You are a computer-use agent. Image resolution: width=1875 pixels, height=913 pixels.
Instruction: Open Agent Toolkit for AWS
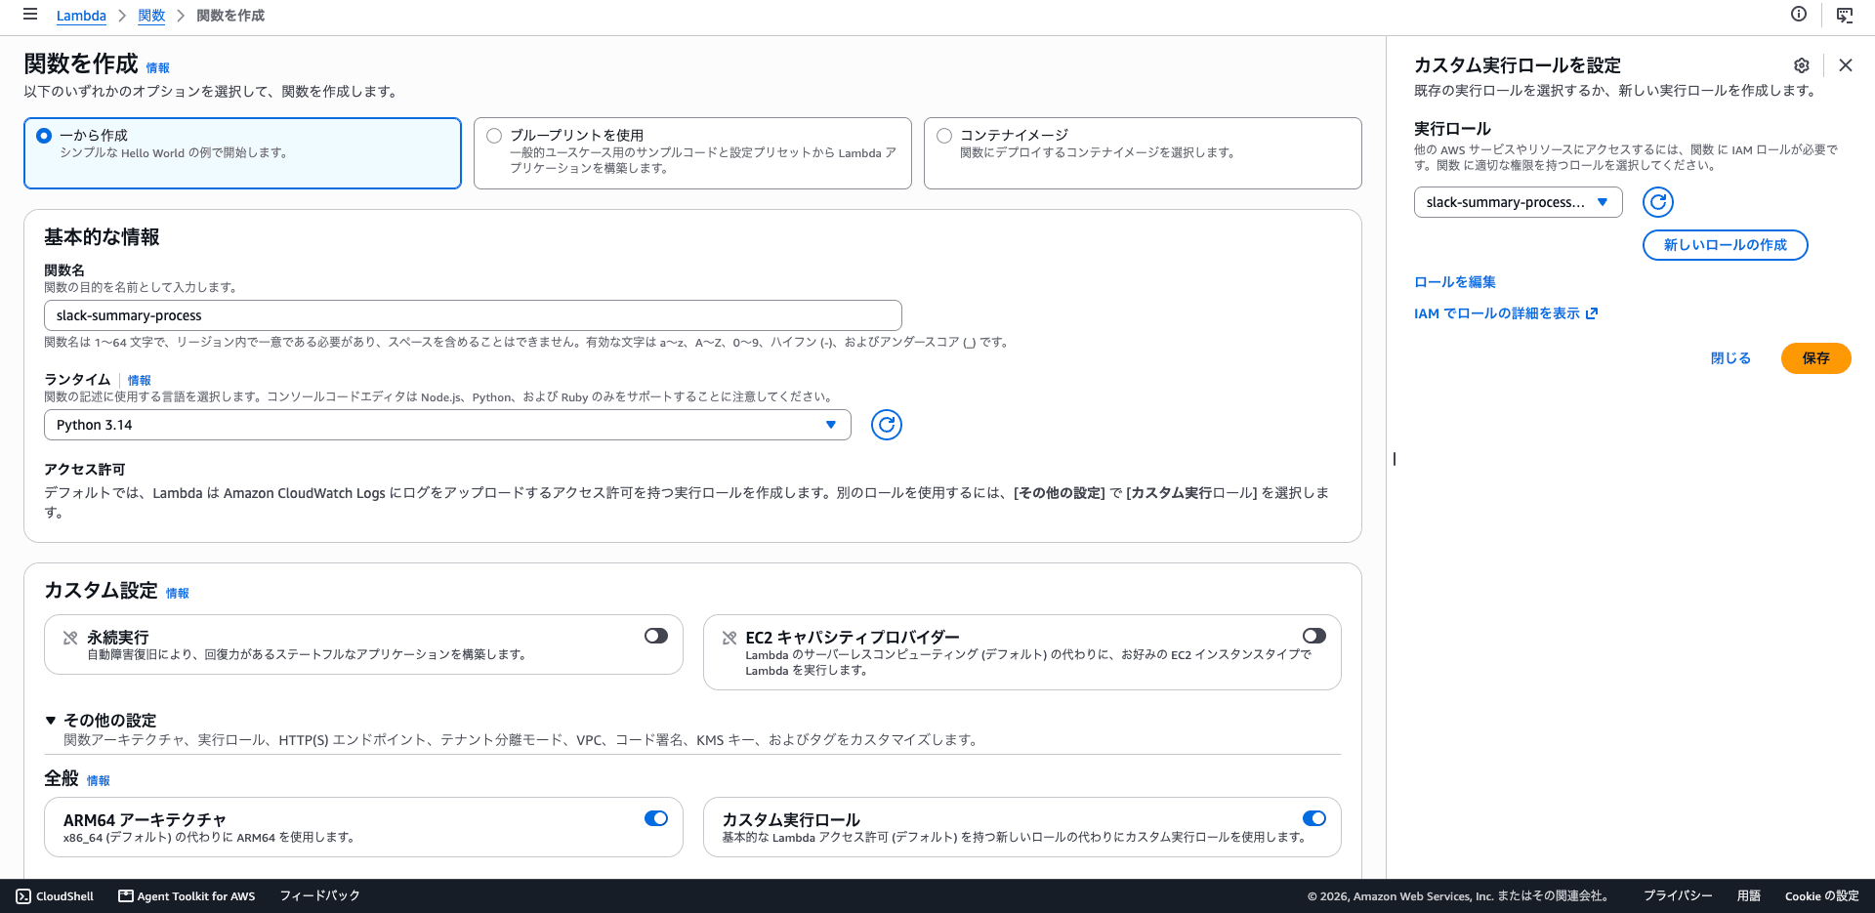pos(187,896)
